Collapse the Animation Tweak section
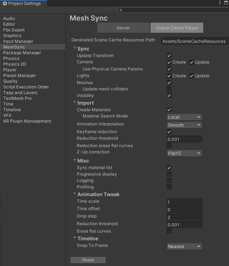The image size is (229, 266). [74, 194]
